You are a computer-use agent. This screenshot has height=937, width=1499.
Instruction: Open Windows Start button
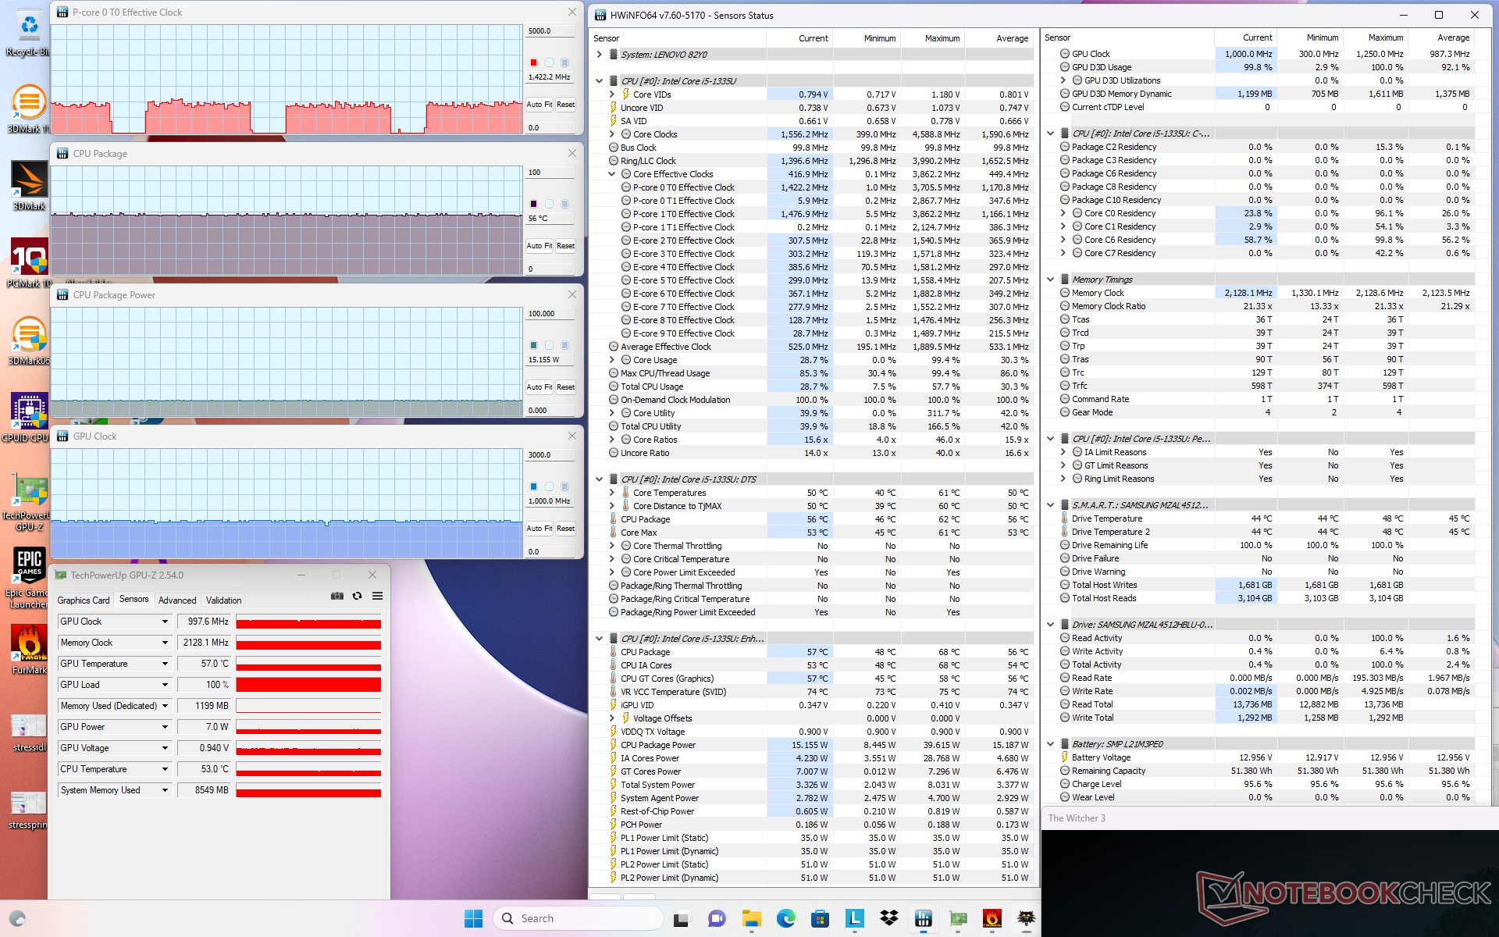pos(473,918)
